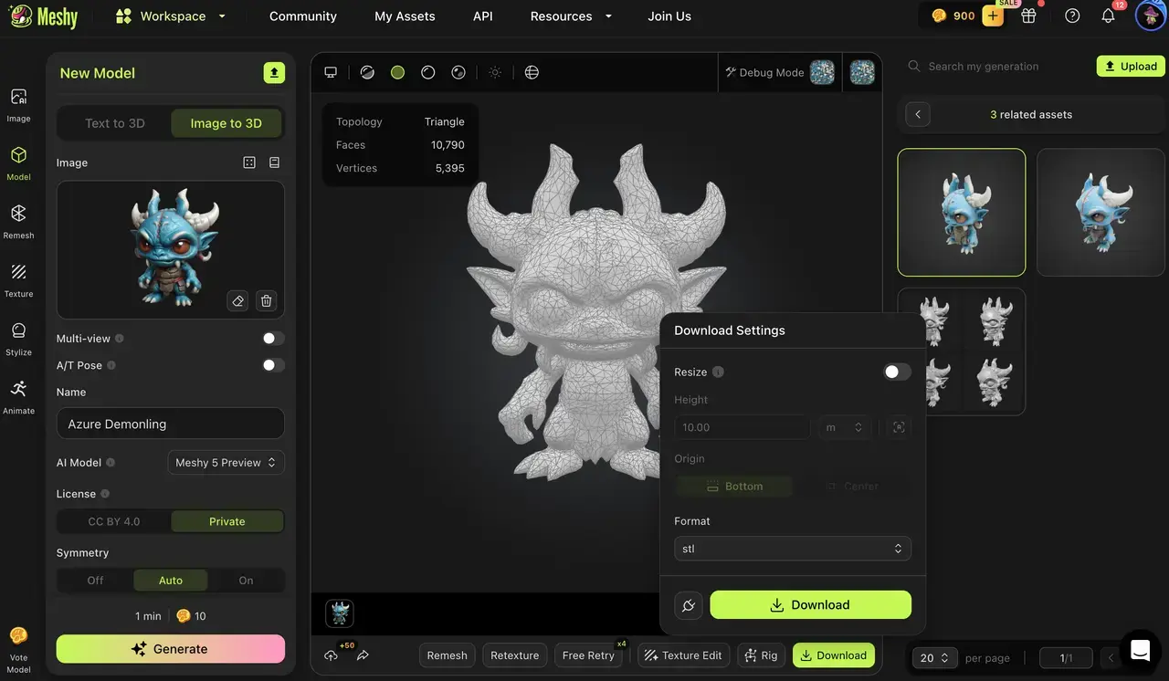Open the Format dropdown showing stl
The height and width of the screenshot is (681, 1169).
pos(792,549)
